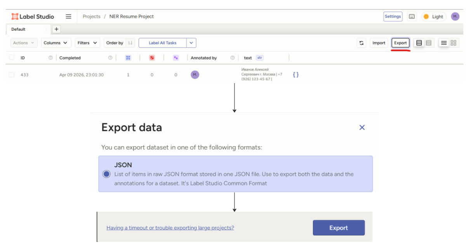Open the timeout or trouble exporting link
This screenshot has height=251, width=476.
pyautogui.click(x=170, y=228)
